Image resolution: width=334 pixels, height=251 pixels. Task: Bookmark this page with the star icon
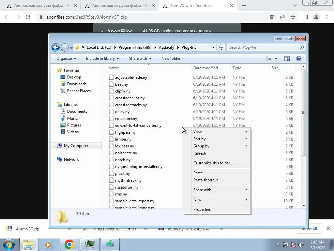293,17
